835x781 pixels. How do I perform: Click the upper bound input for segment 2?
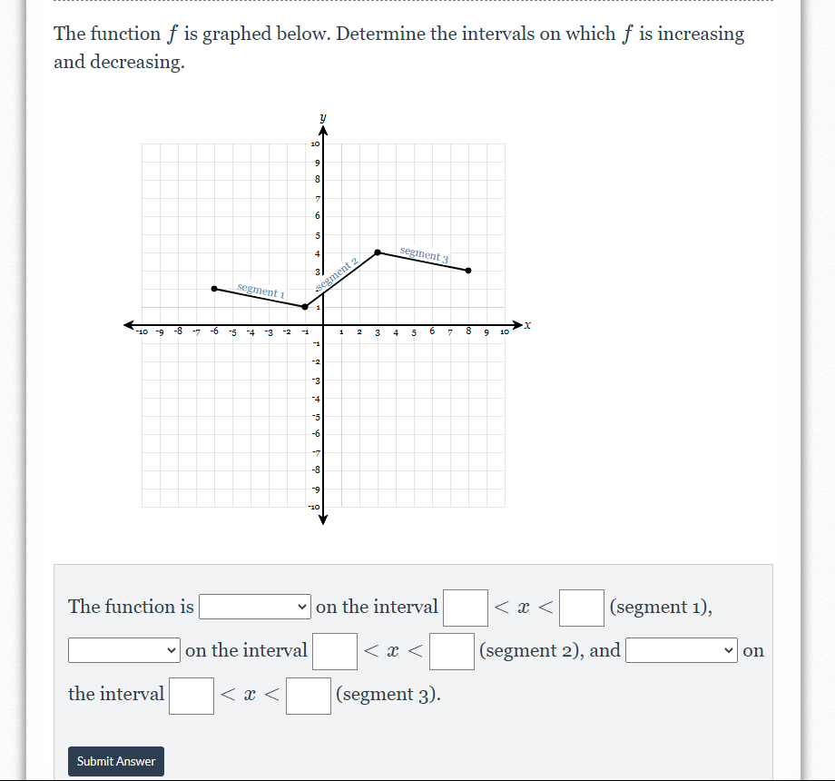coord(451,650)
